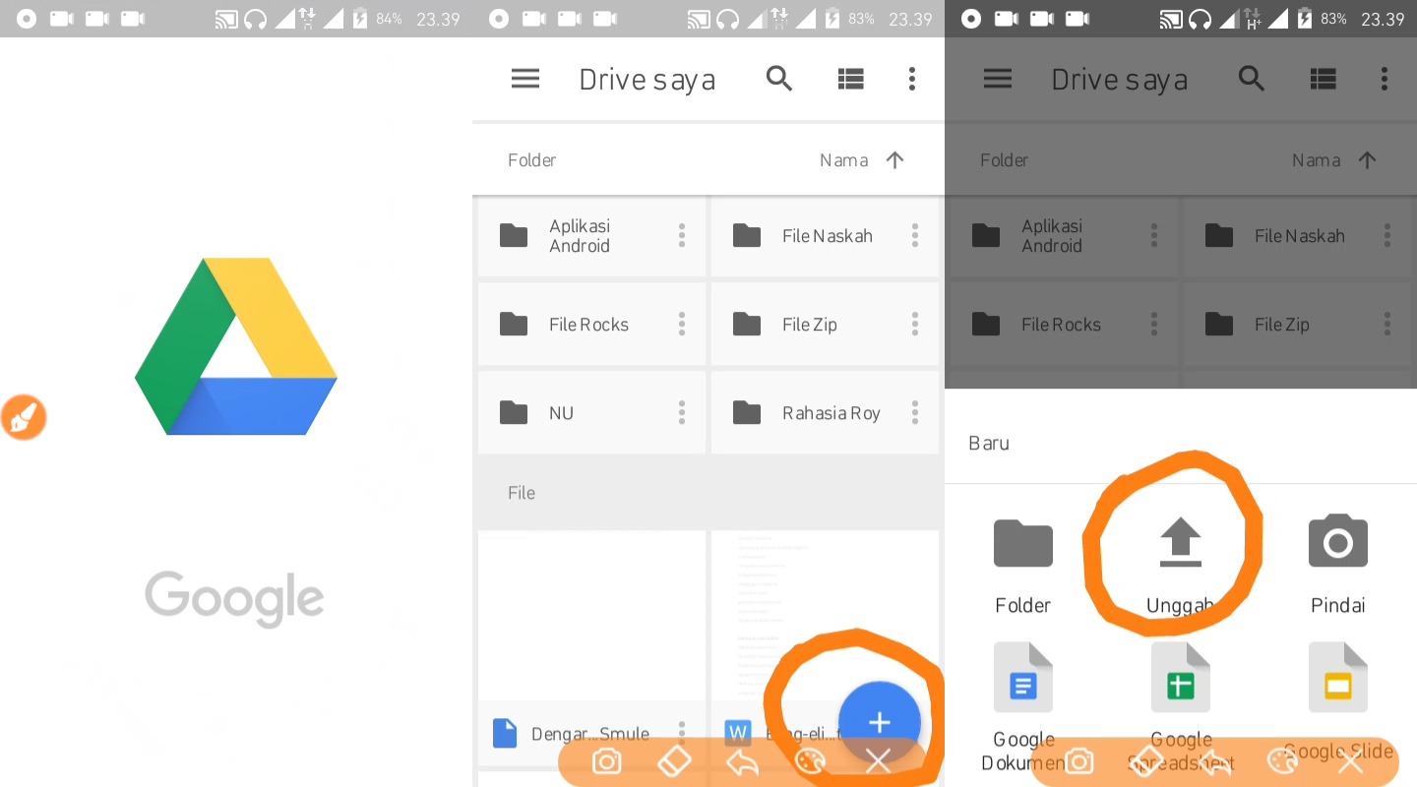This screenshot has width=1417, height=787.
Task: Select the eraser in middle screen's orange toolbar
Action: tap(674, 761)
